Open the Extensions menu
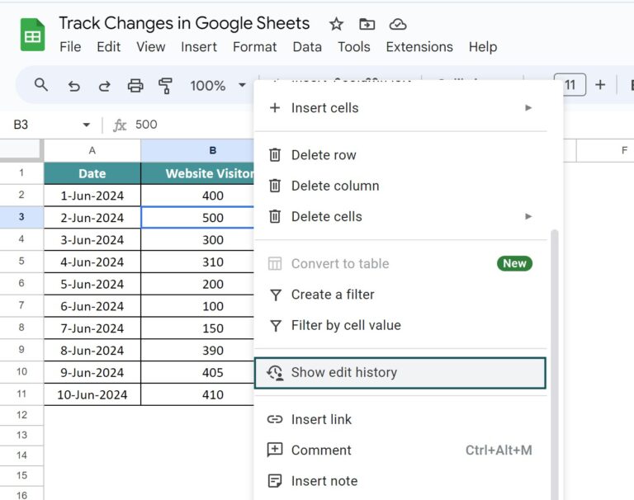This screenshot has height=500, width=634. pyautogui.click(x=419, y=47)
